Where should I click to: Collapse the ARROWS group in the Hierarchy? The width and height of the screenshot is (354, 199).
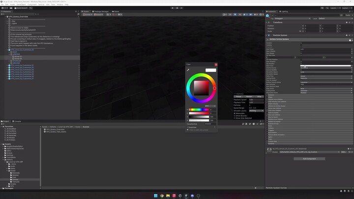(9, 55)
